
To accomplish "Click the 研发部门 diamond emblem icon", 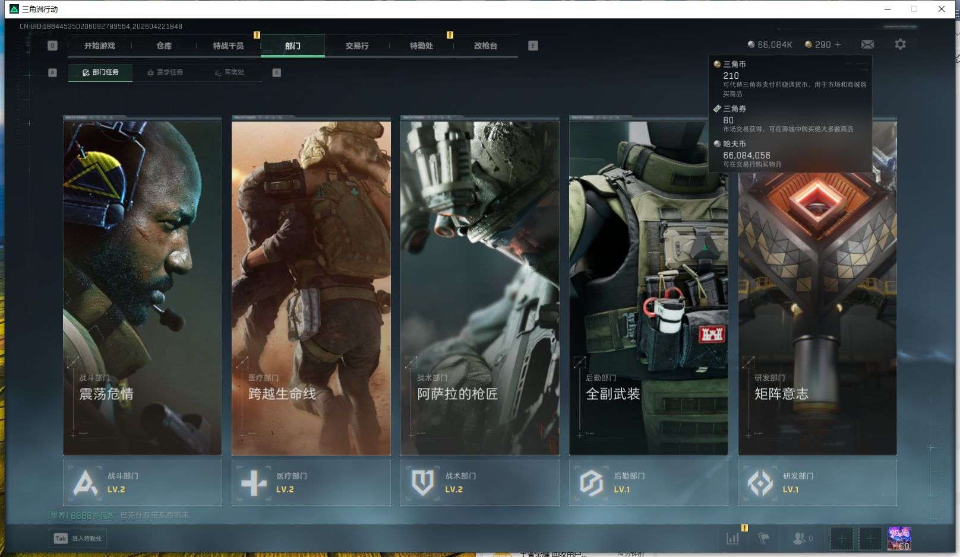I will click(760, 483).
